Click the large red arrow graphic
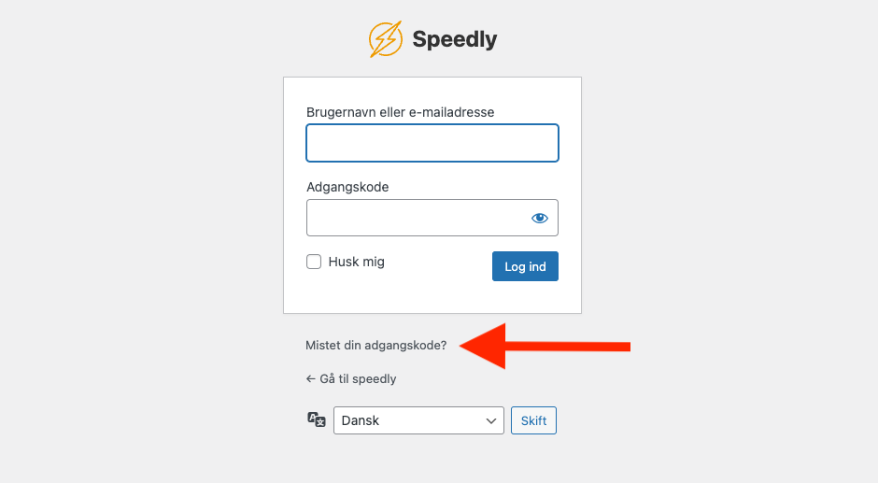The width and height of the screenshot is (878, 483). click(x=546, y=346)
